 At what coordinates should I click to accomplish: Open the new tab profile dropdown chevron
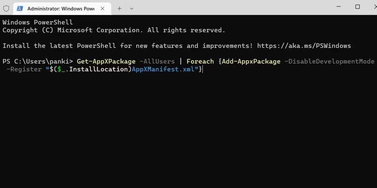point(132,8)
